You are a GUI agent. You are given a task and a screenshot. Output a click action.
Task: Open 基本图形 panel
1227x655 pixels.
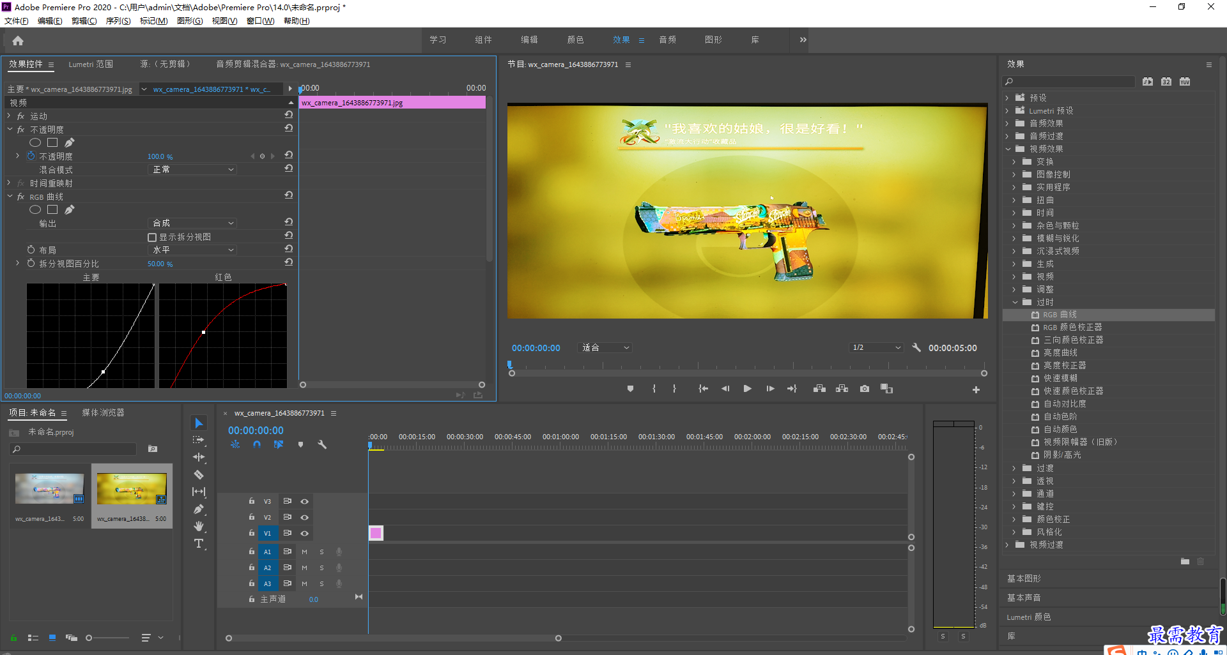tap(1024, 578)
